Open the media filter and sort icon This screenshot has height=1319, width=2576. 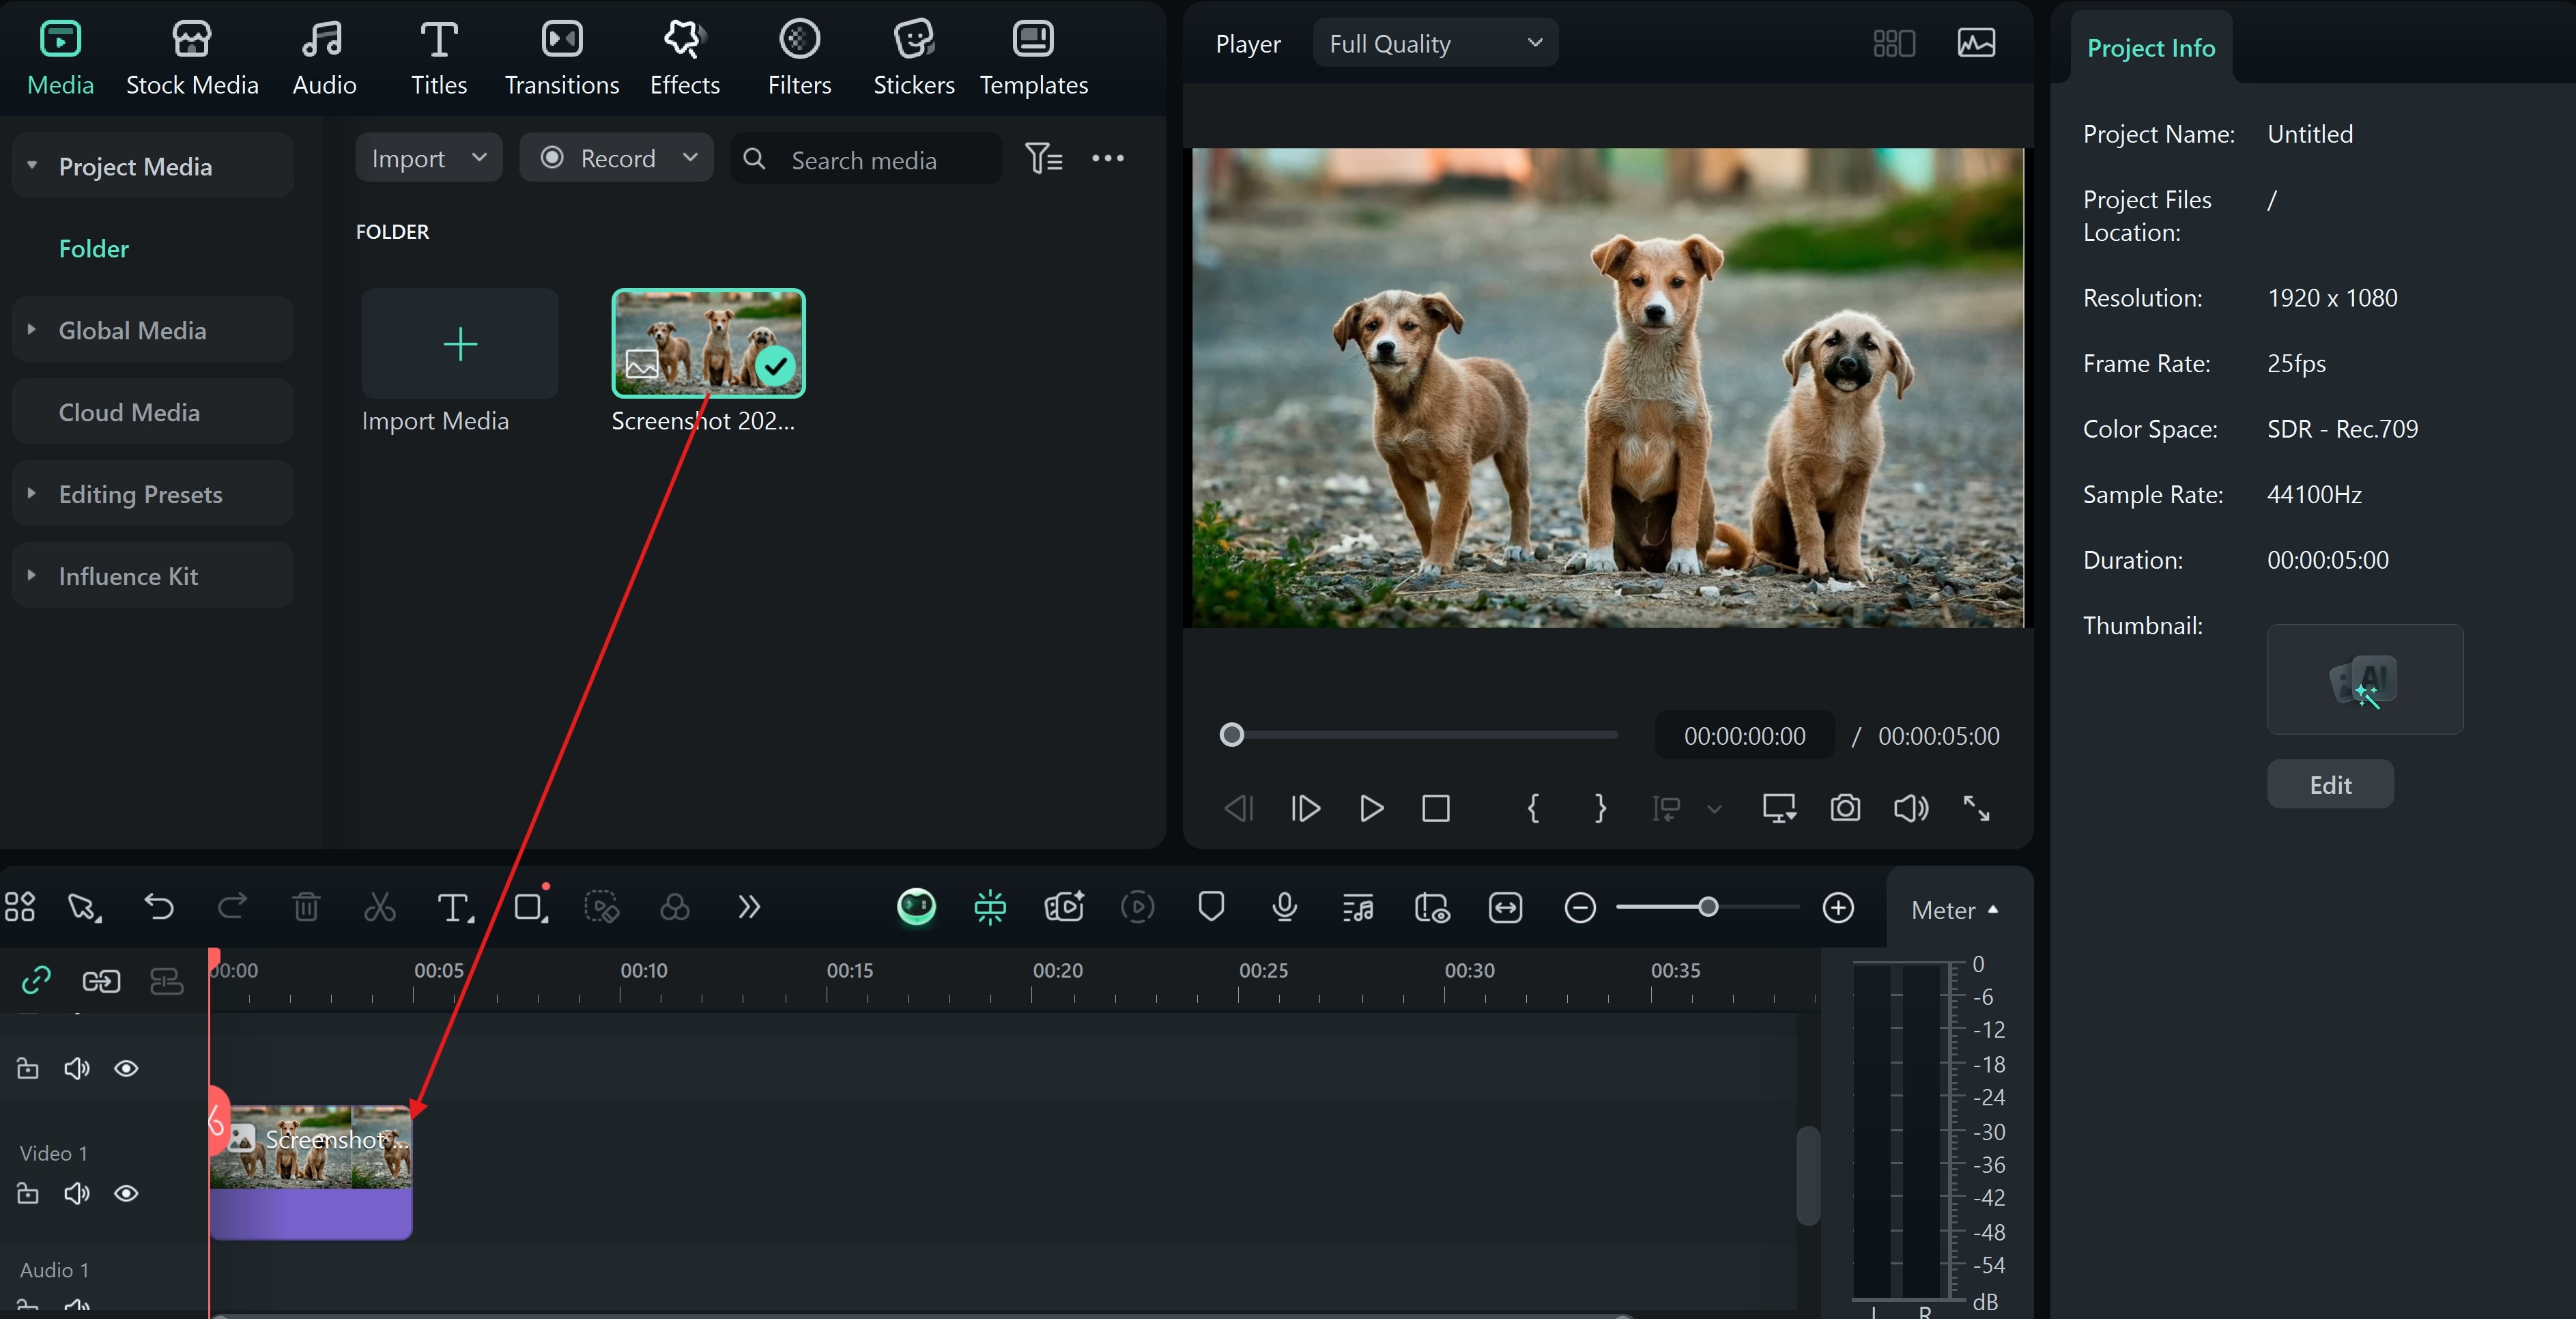1043,158
